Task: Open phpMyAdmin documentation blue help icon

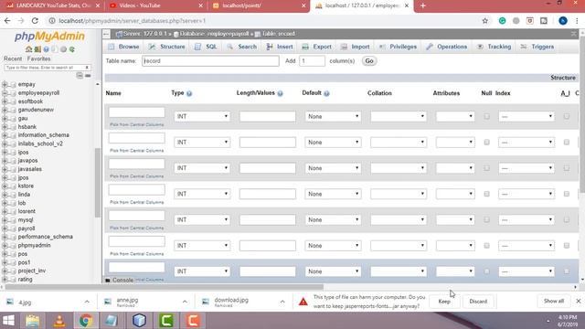Action: tap(46, 49)
